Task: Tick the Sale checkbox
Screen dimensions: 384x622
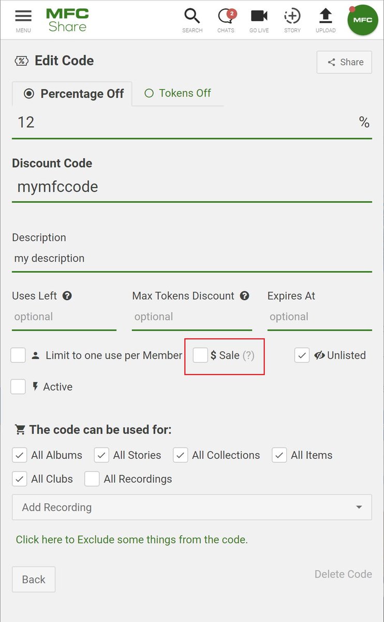Action: (x=200, y=355)
